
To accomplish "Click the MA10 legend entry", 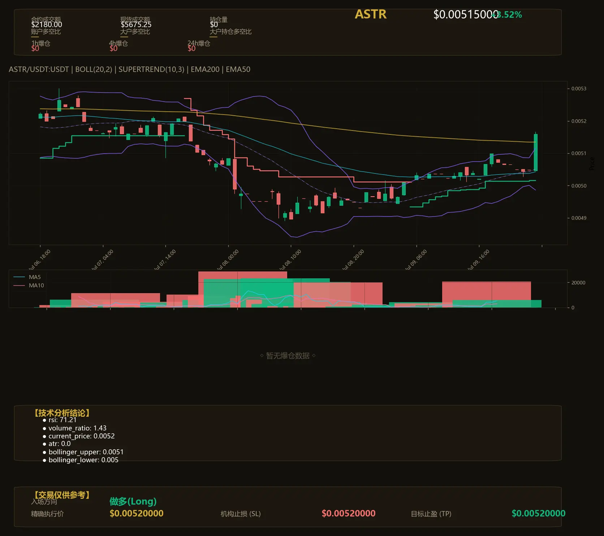I will pyautogui.click(x=29, y=286).
